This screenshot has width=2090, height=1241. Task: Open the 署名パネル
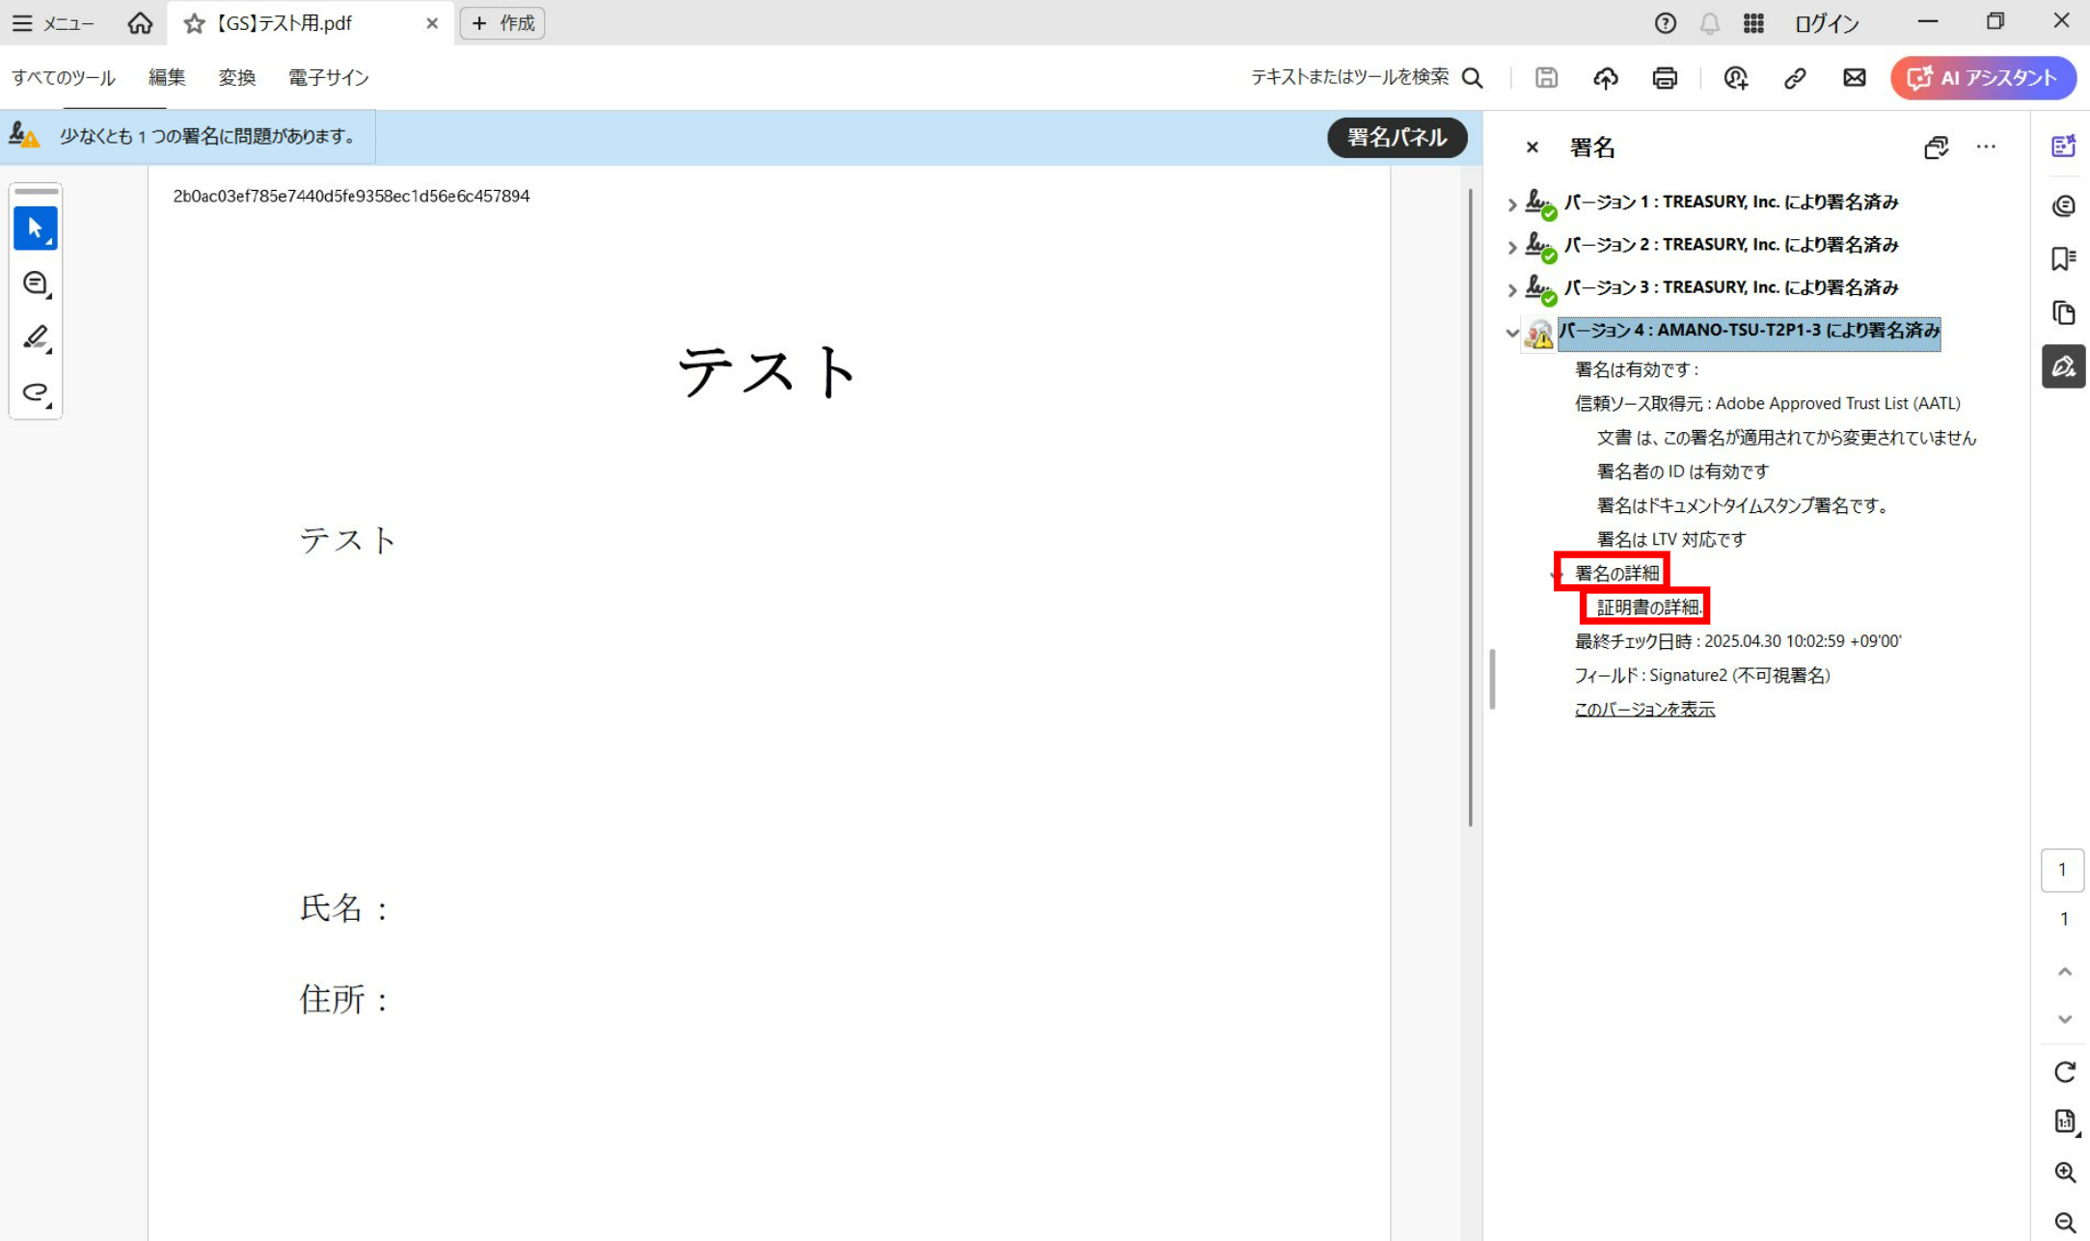(1397, 137)
